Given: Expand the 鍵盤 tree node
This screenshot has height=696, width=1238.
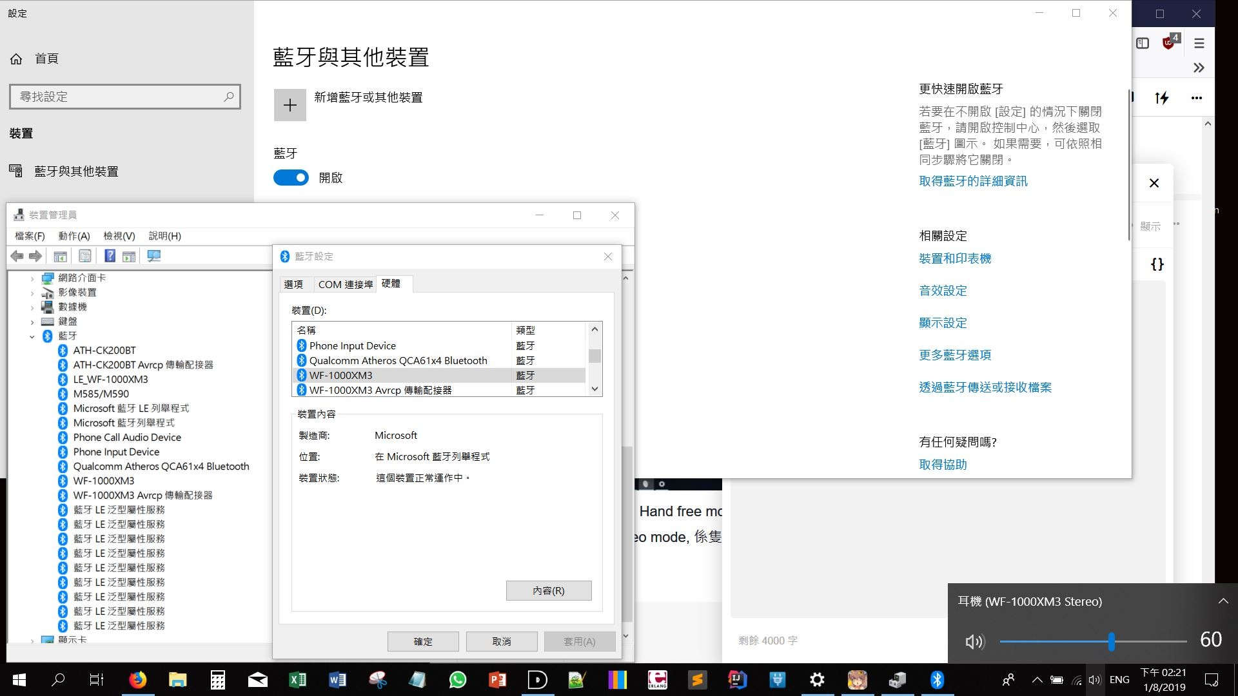Looking at the screenshot, I should (x=32, y=322).
